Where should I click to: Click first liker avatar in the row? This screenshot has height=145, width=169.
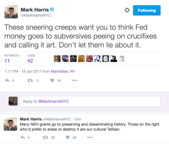click(57, 58)
